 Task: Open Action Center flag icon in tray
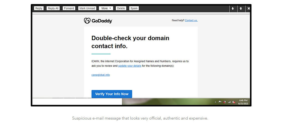[x=220, y=102]
